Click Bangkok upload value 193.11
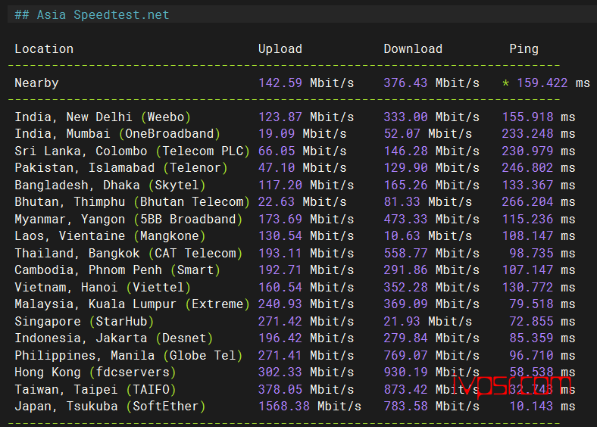Image resolution: width=597 pixels, height=427 pixels. 280,253
